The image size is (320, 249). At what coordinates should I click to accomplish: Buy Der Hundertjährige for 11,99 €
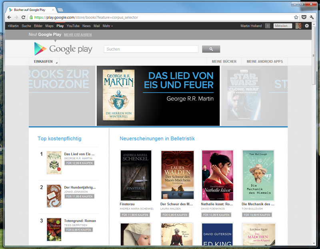(79, 196)
